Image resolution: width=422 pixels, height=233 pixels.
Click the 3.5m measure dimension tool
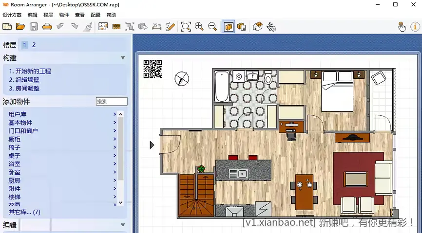(157, 27)
